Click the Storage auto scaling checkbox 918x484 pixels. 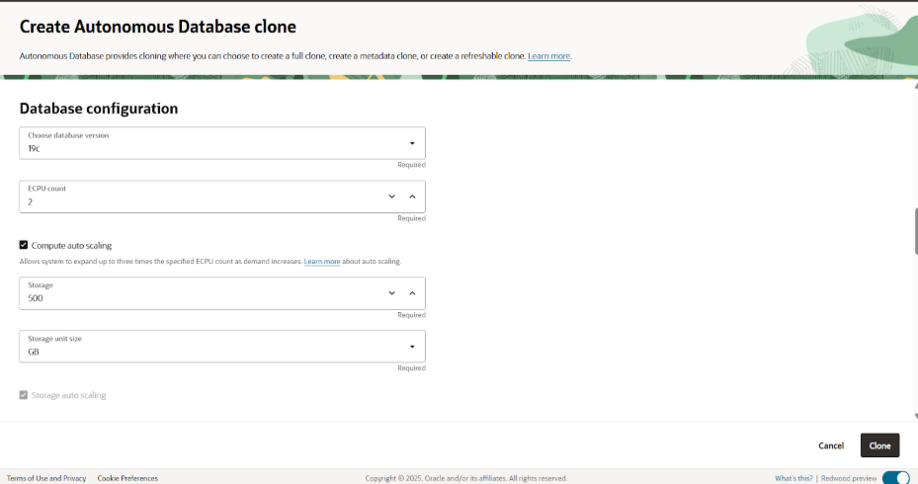[24, 395]
